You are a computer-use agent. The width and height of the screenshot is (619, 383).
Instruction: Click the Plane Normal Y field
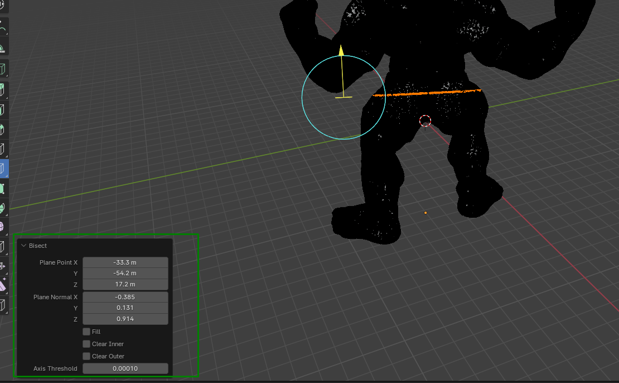click(x=125, y=308)
